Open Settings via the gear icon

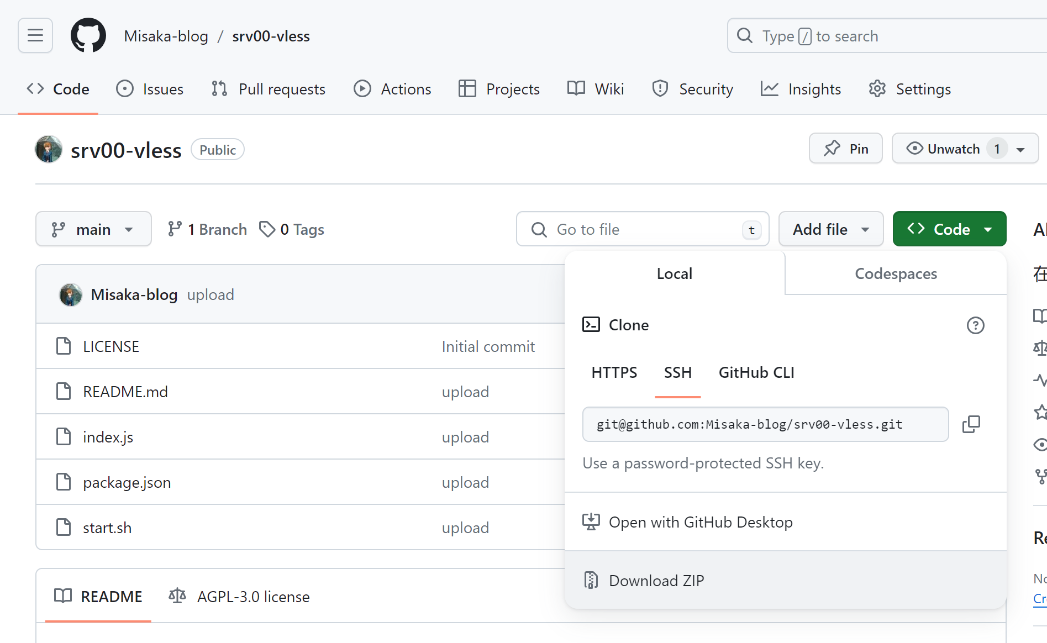[877, 89]
